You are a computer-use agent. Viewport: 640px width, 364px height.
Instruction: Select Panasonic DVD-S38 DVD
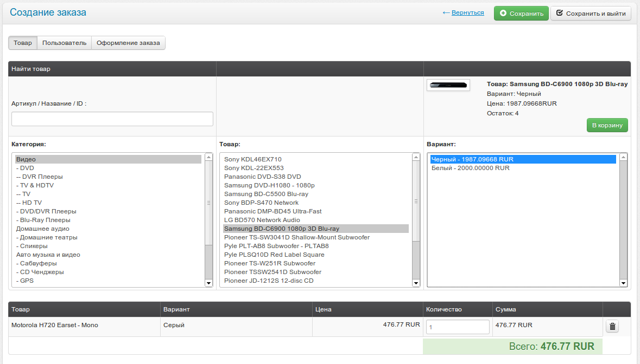pyautogui.click(x=316, y=177)
